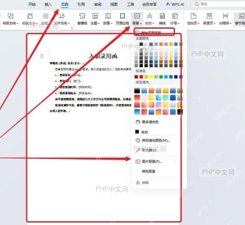
Task: Click the paragraph handle icon left of title
Action: [x=42, y=56]
